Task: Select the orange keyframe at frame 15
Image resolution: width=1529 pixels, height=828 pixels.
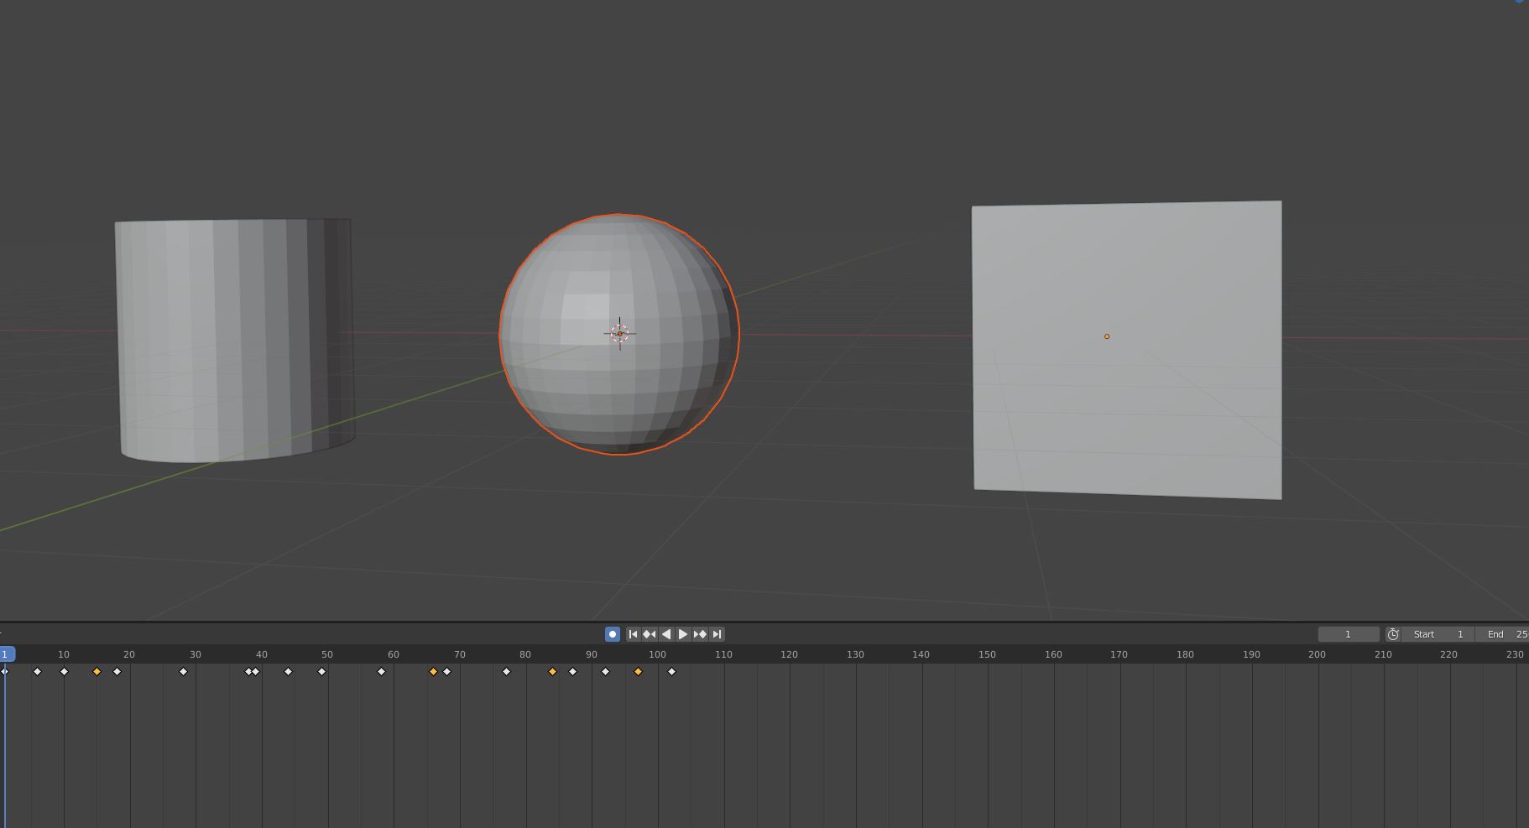Action: pos(97,672)
